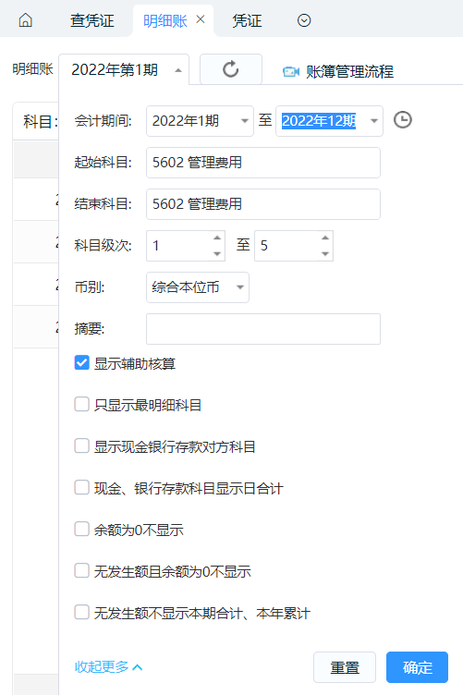This screenshot has height=695, width=463.
Task: Decrease ending 科目级次 with the down arrow
Action: pos(325,254)
